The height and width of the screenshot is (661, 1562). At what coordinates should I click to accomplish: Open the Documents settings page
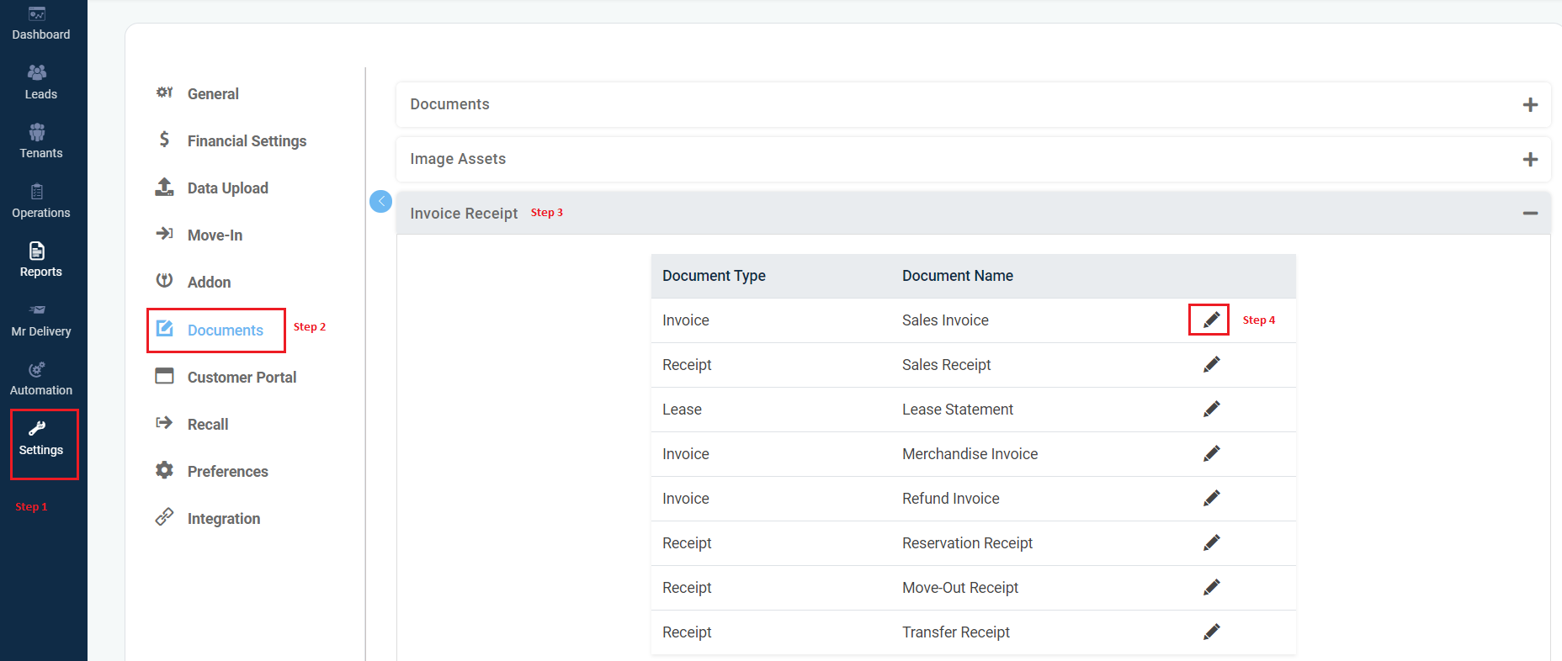point(225,330)
